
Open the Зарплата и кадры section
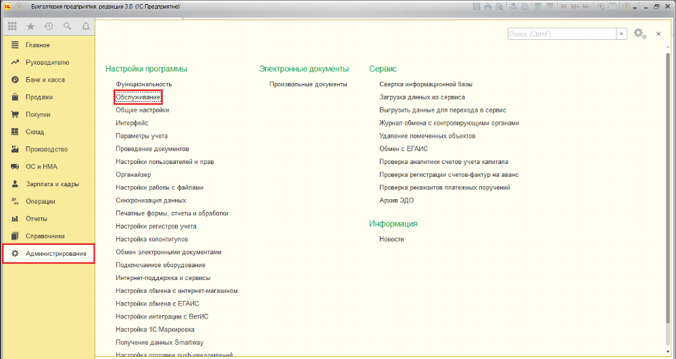point(48,184)
